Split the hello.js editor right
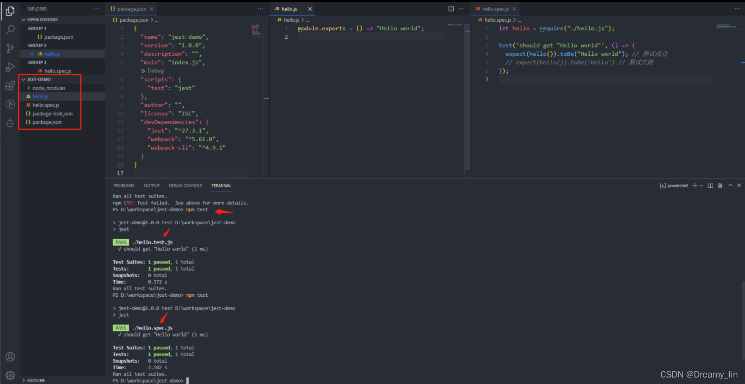This screenshot has width=745, height=384. coord(451,9)
